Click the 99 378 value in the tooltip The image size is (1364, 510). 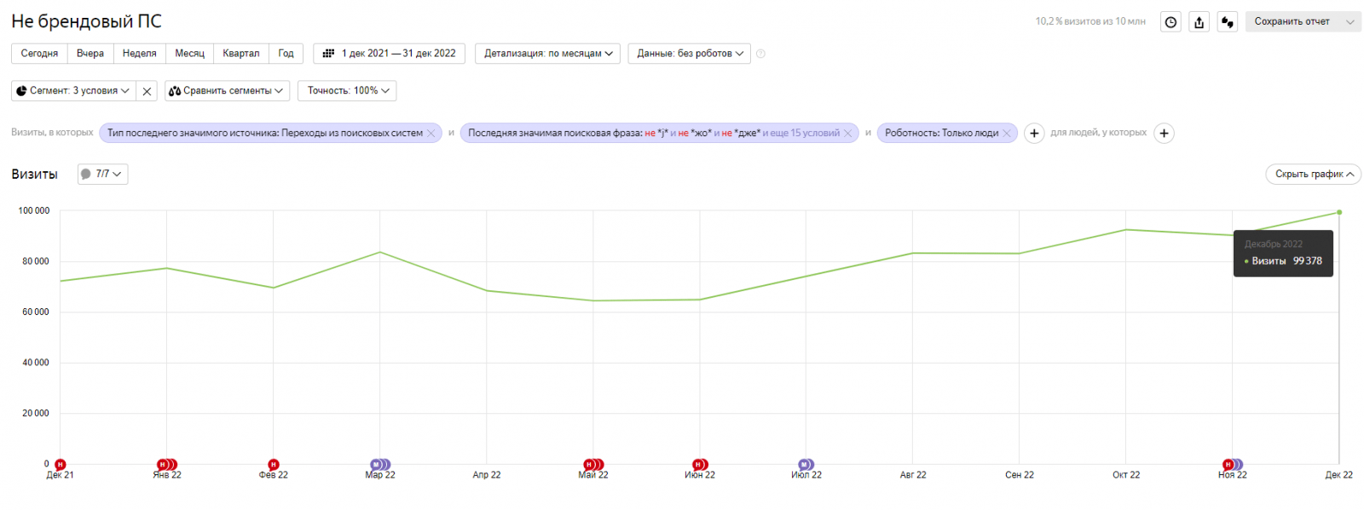[x=1308, y=261]
